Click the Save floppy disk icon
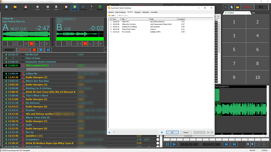 click(x=26, y=7)
